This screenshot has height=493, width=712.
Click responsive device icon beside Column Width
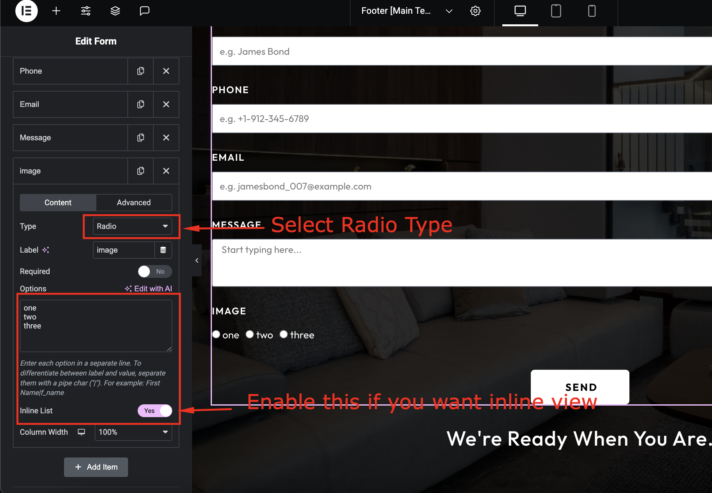tap(81, 432)
